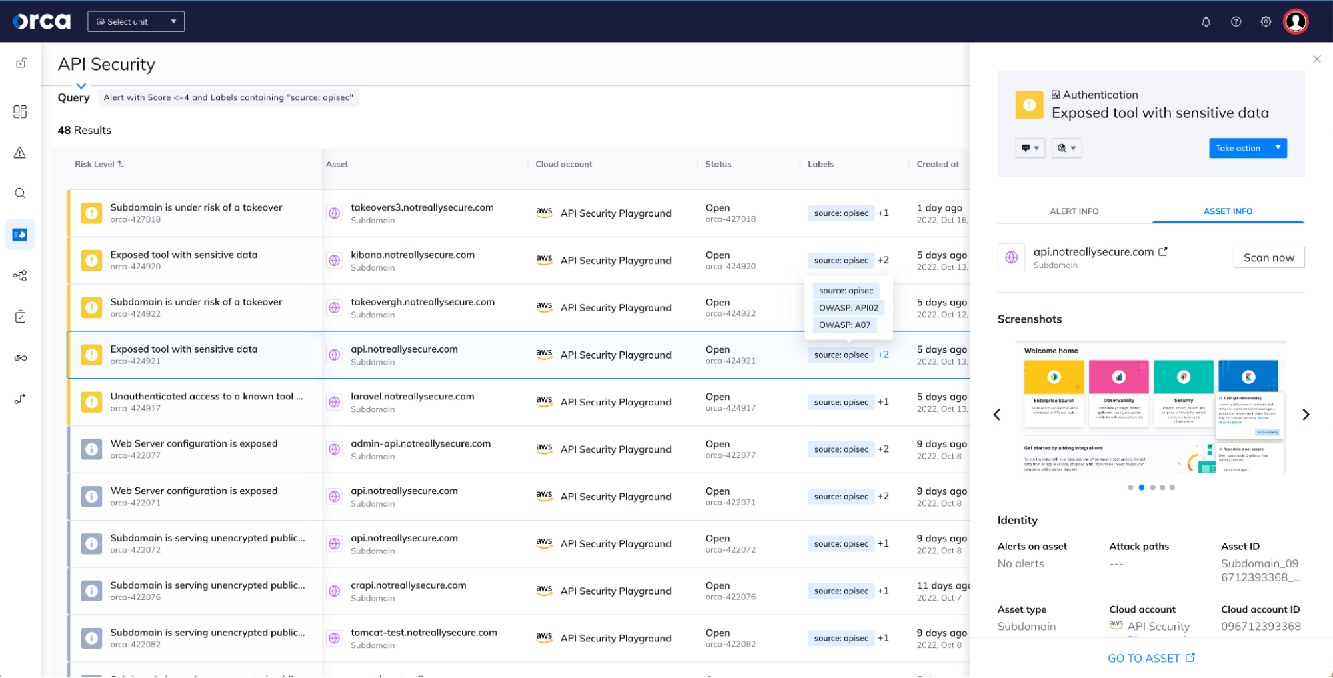Open the Select unit dropdown
The image size is (1333, 678).
click(x=136, y=22)
